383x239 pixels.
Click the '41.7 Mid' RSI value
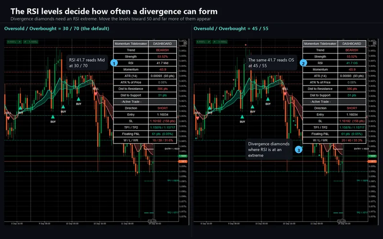tap(162, 63)
